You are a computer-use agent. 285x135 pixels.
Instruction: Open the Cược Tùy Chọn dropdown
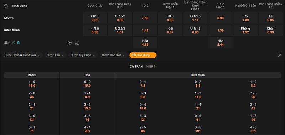coord(83,55)
